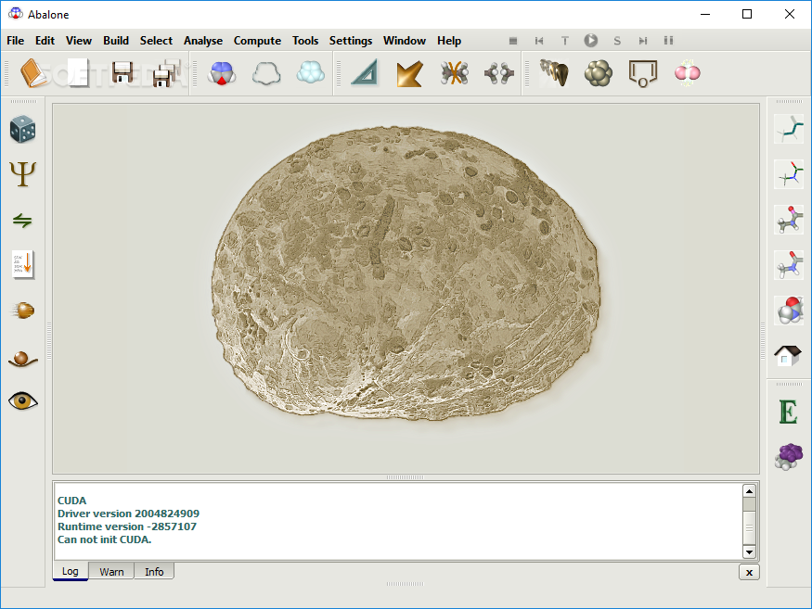Image resolution: width=812 pixels, height=609 pixels.
Task: Click the house home view icon
Action: pyautogui.click(x=788, y=355)
